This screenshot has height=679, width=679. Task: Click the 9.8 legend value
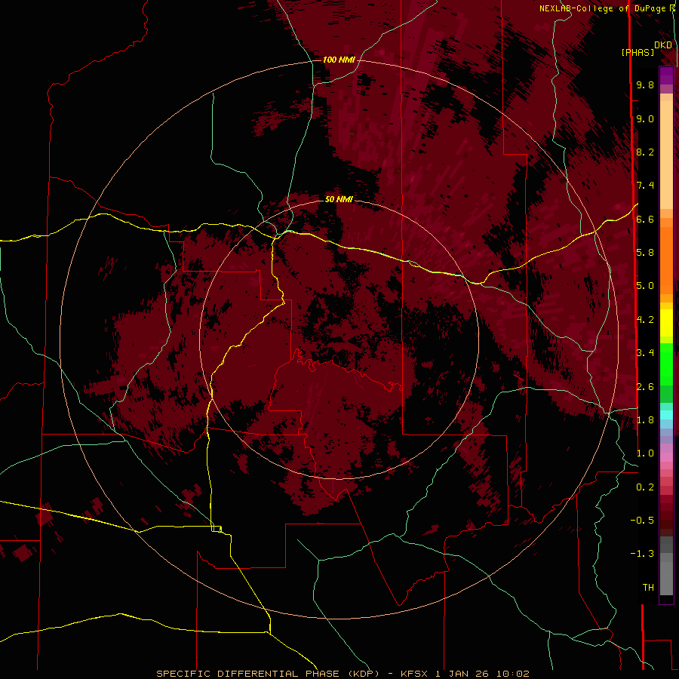coord(645,84)
